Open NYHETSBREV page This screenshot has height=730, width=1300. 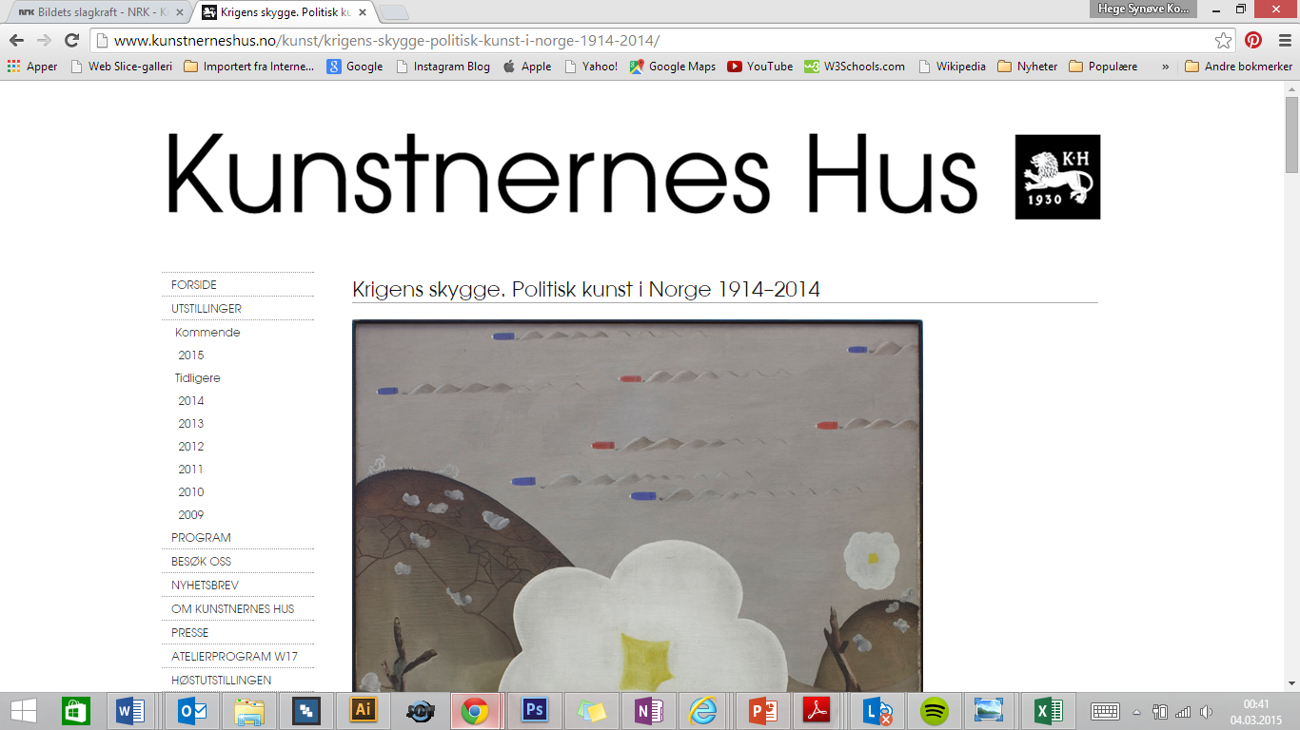click(206, 585)
